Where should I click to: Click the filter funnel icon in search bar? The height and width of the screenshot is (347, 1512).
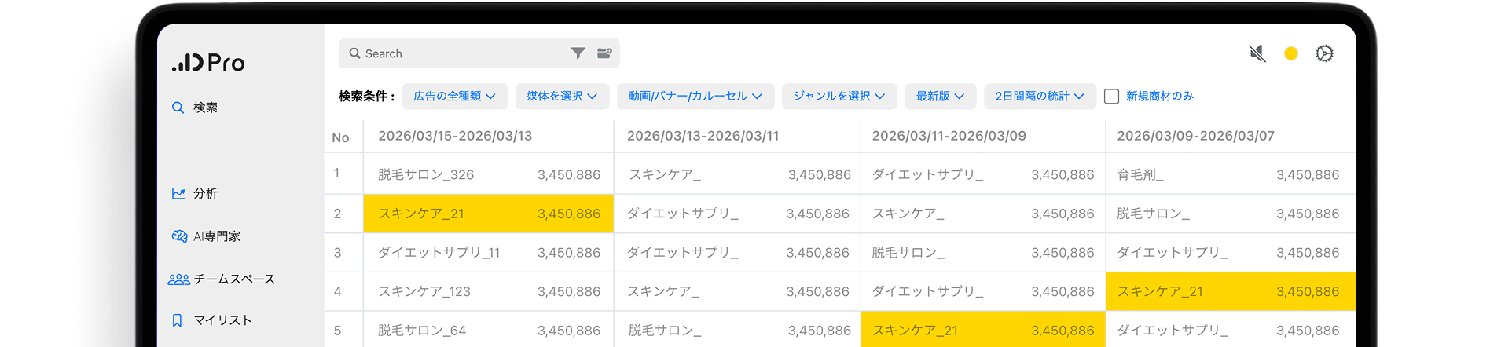[578, 53]
